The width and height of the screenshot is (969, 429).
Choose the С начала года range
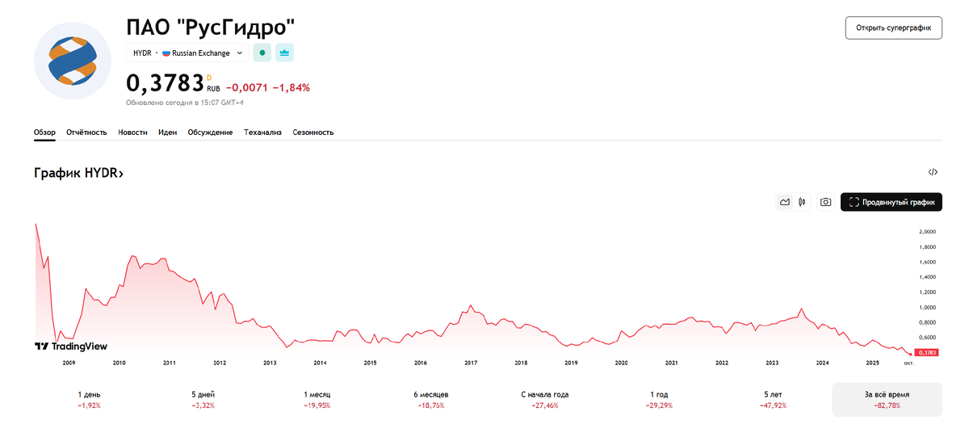544,399
